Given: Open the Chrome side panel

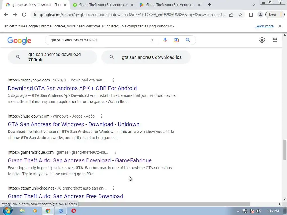Looking at the screenshot, I should [251, 15].
